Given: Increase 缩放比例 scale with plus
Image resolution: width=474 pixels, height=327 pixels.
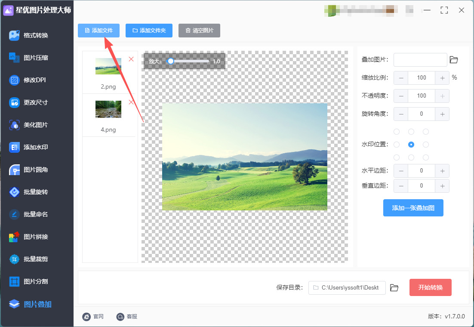Looking at the screenshot, I should pyautogui.click(x=442, y=78).
